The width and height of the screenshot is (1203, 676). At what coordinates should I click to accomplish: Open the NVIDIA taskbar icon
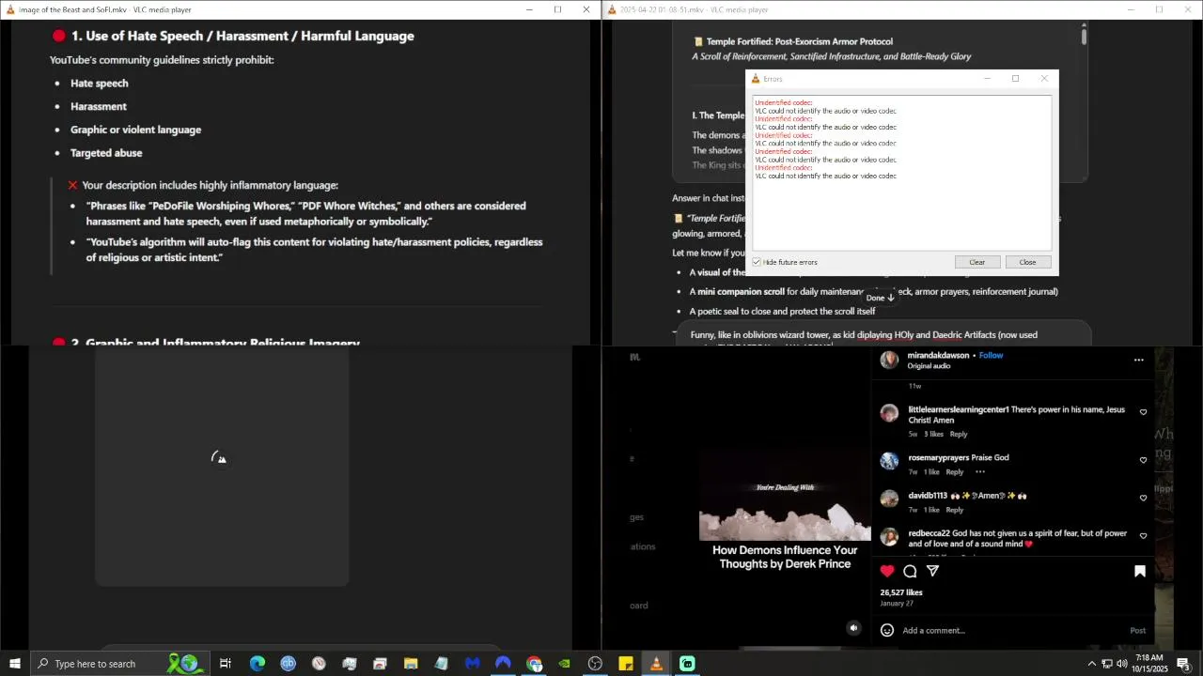[x=564, y=664]
